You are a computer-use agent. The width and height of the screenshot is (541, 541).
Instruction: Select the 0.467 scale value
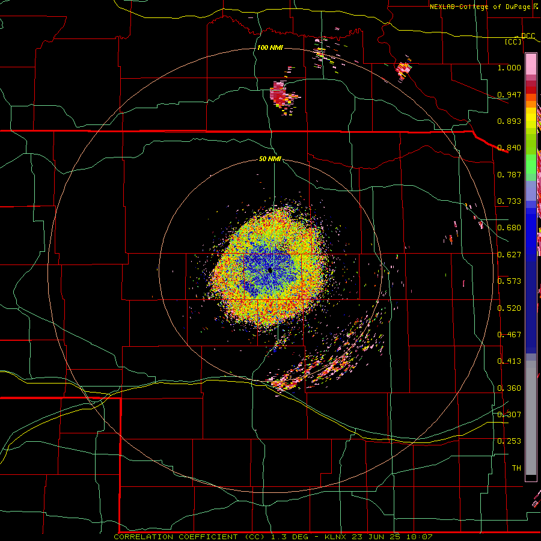[x=509, y=335]
